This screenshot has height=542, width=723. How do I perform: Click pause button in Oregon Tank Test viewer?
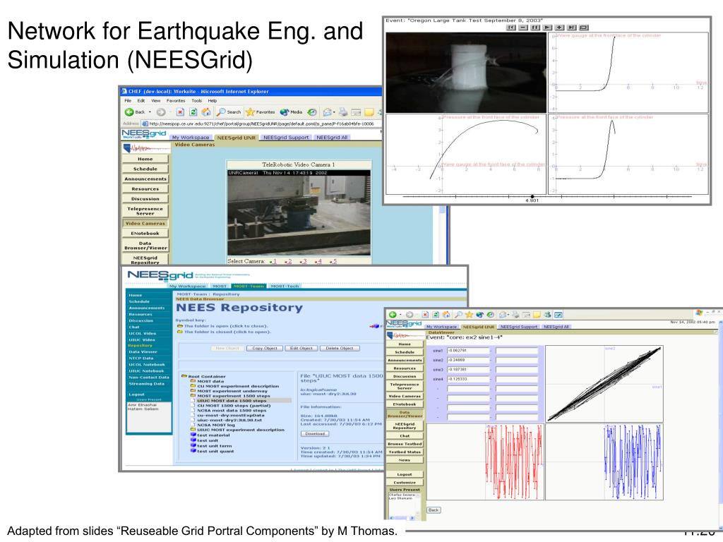click(x=535, y=28)
